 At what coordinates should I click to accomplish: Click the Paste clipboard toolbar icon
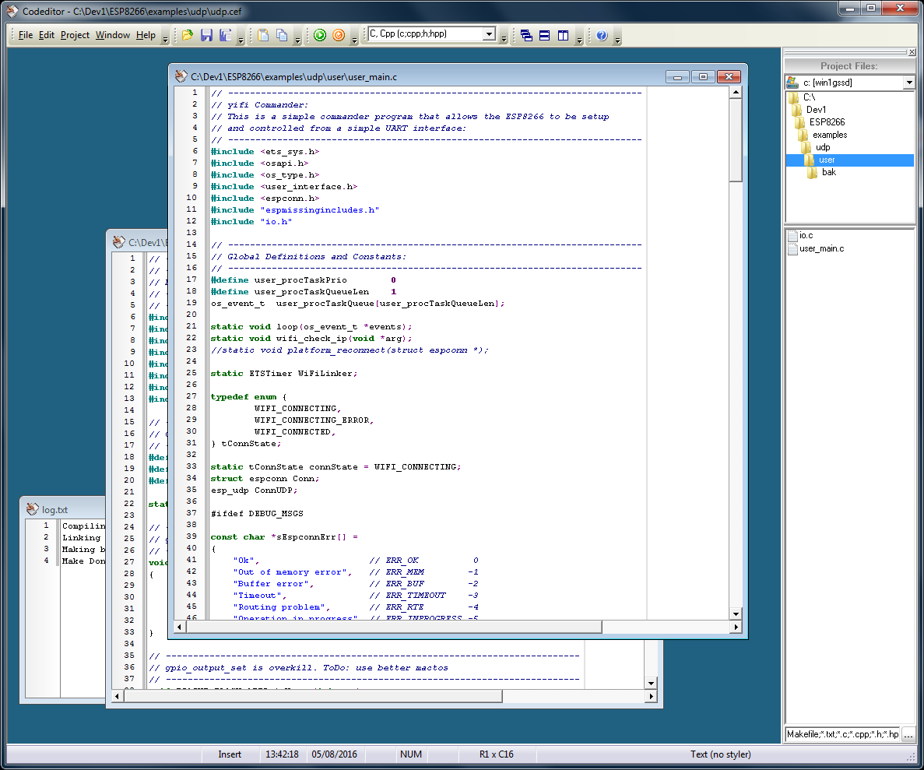pos(263,35)
